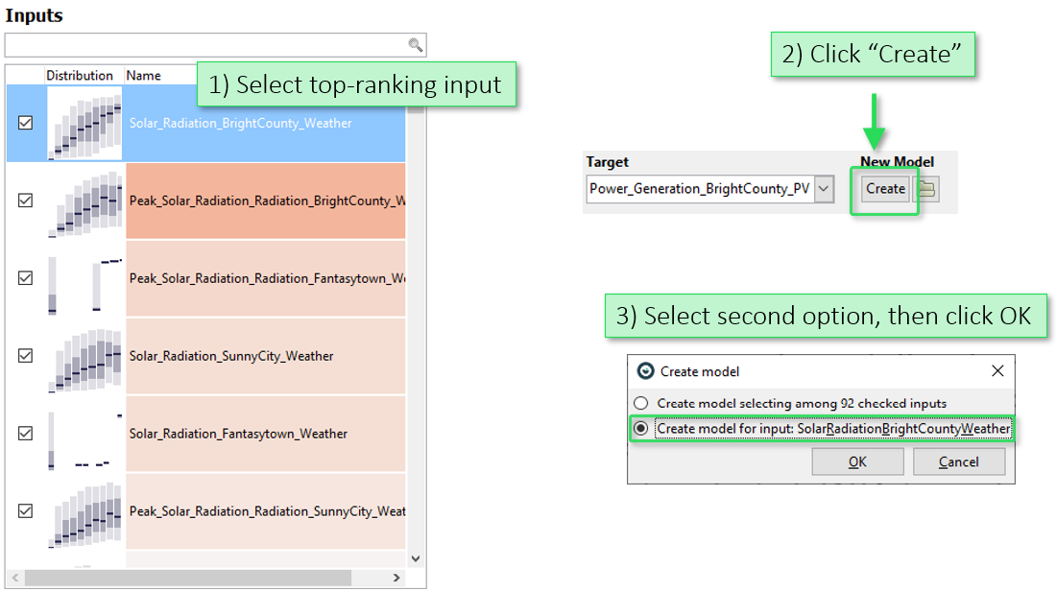
Task: Close the Create model dialog
Action: 997,371
